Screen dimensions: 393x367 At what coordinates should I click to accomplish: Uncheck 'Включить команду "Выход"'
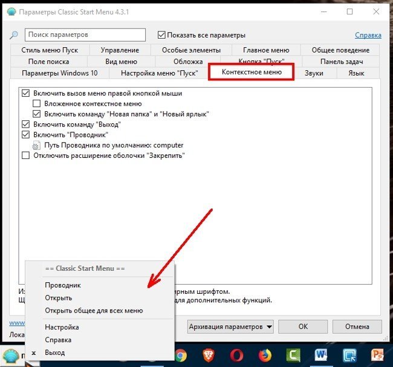(25, 125)
